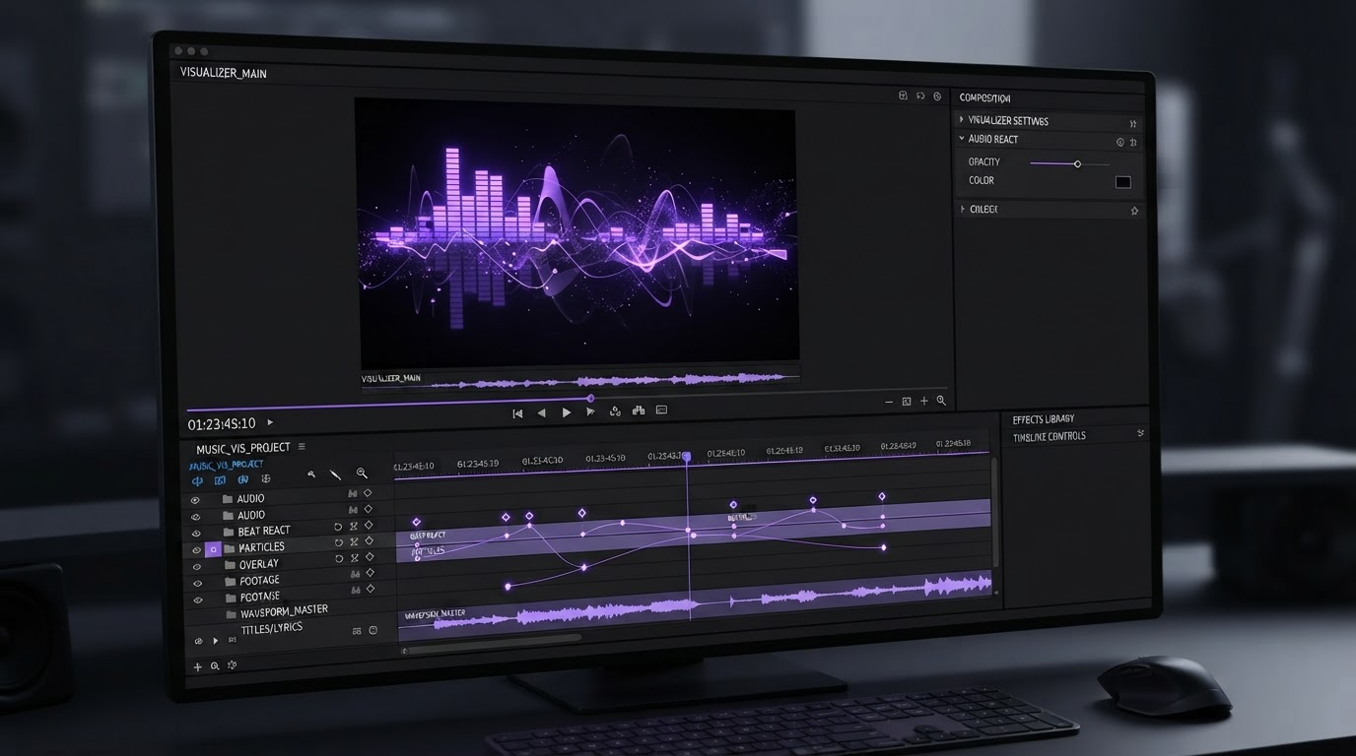Click icon at right of TIMELINE CONTROLS row

(1140, 433)
